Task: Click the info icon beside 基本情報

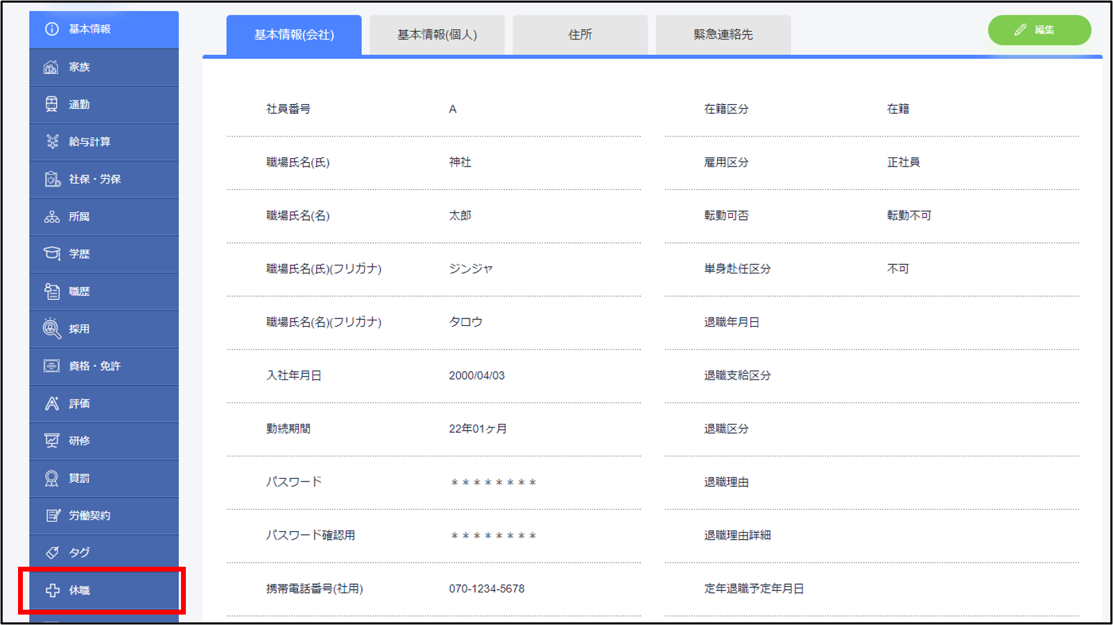Action: (52, 29)
